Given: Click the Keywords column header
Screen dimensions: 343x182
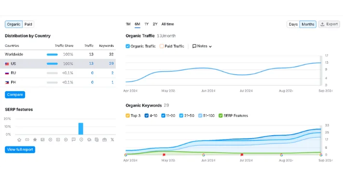Looking at the screenshot, I should [107, 46].
